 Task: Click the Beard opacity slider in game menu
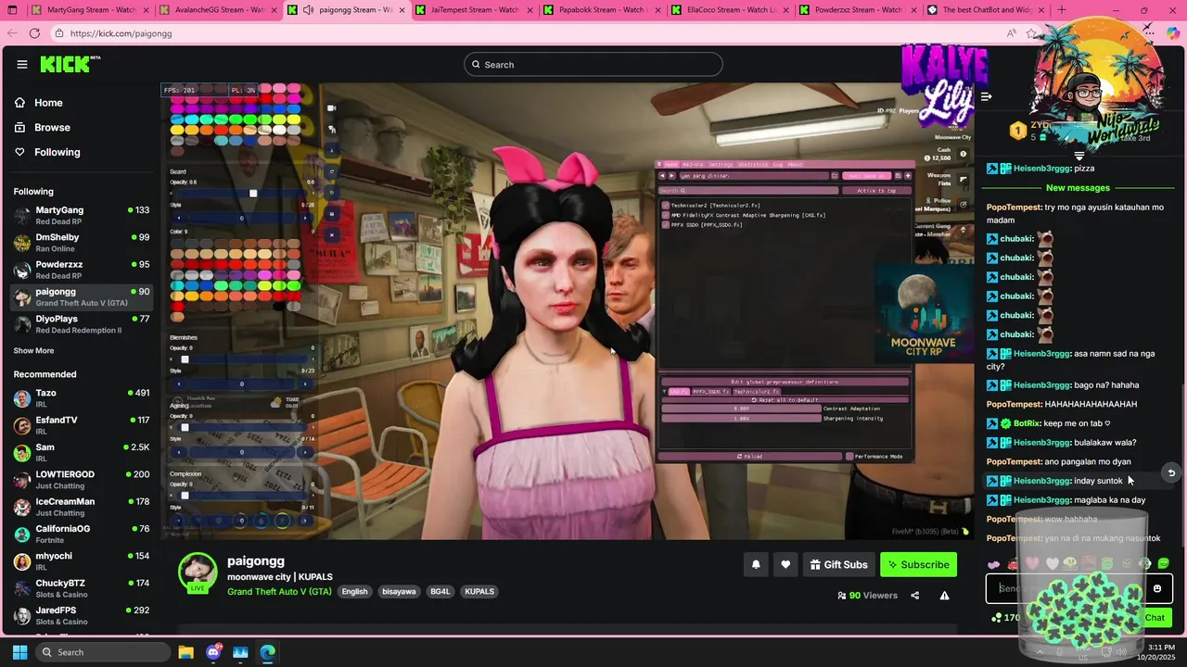click(x=241, y=194)
